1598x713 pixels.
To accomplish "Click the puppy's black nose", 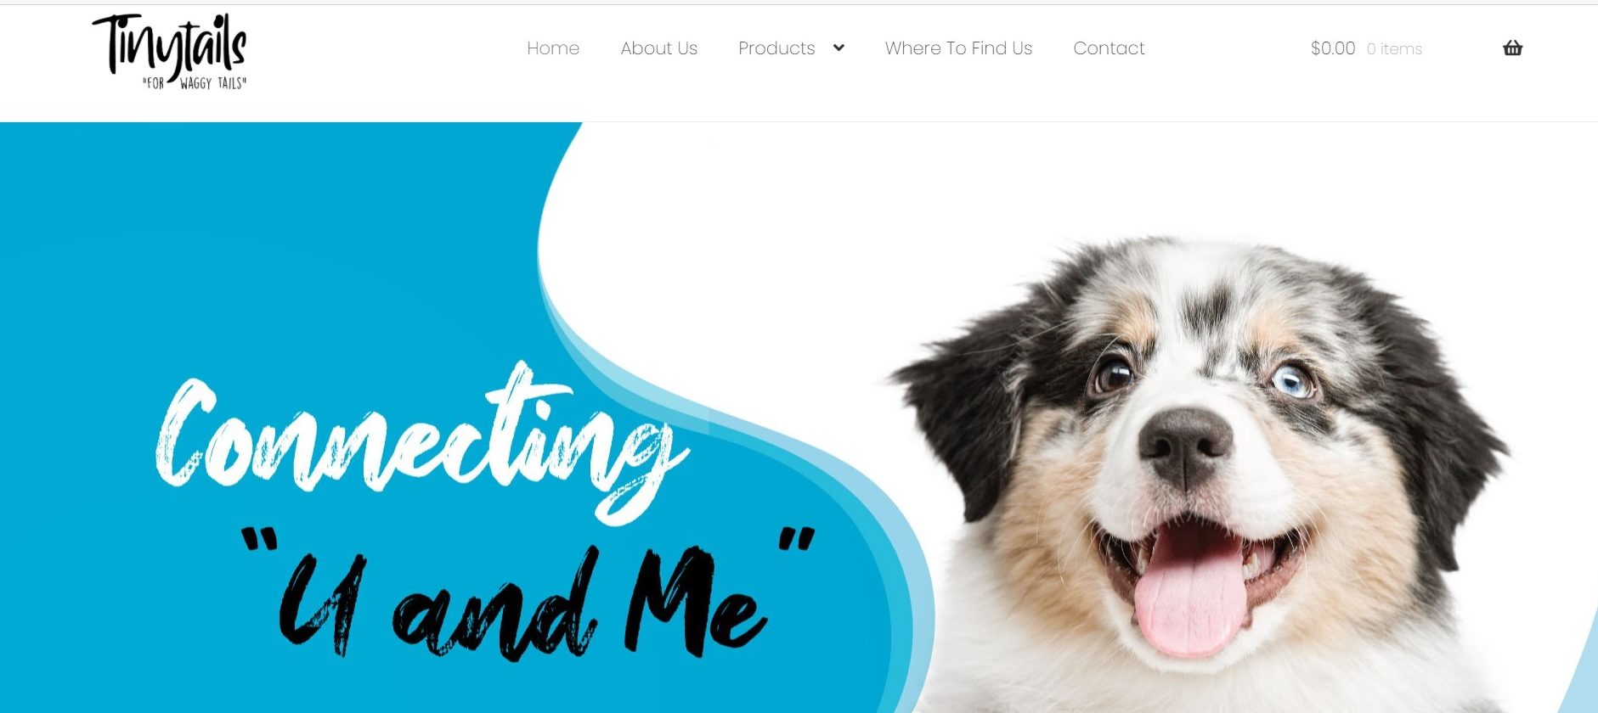I will pyautogui.click(x=1185, y=444).
